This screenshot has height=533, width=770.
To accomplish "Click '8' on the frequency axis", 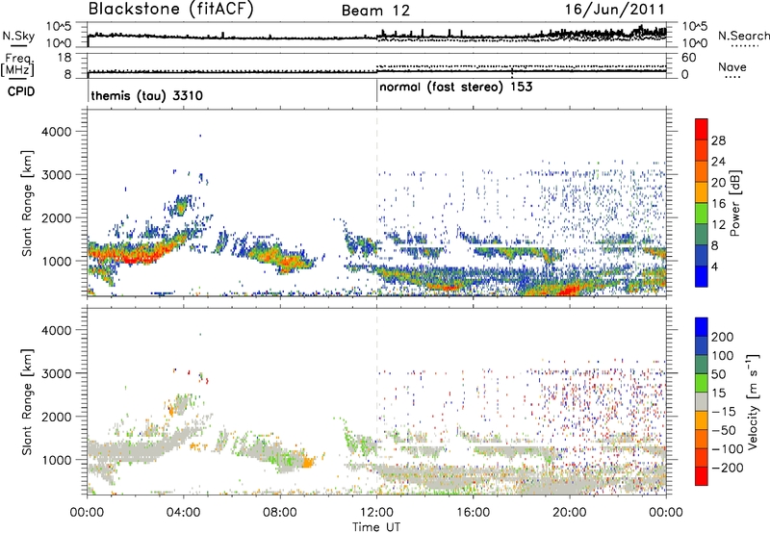I will pos(67,75).
